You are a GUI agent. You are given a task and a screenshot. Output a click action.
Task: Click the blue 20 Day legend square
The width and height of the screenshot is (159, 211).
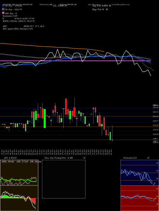pos(3,5)
